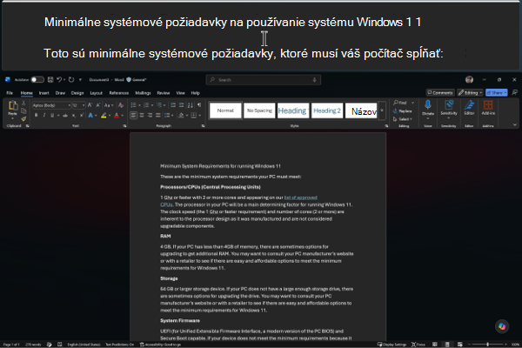Apply subscript formatting

[74, 116]
